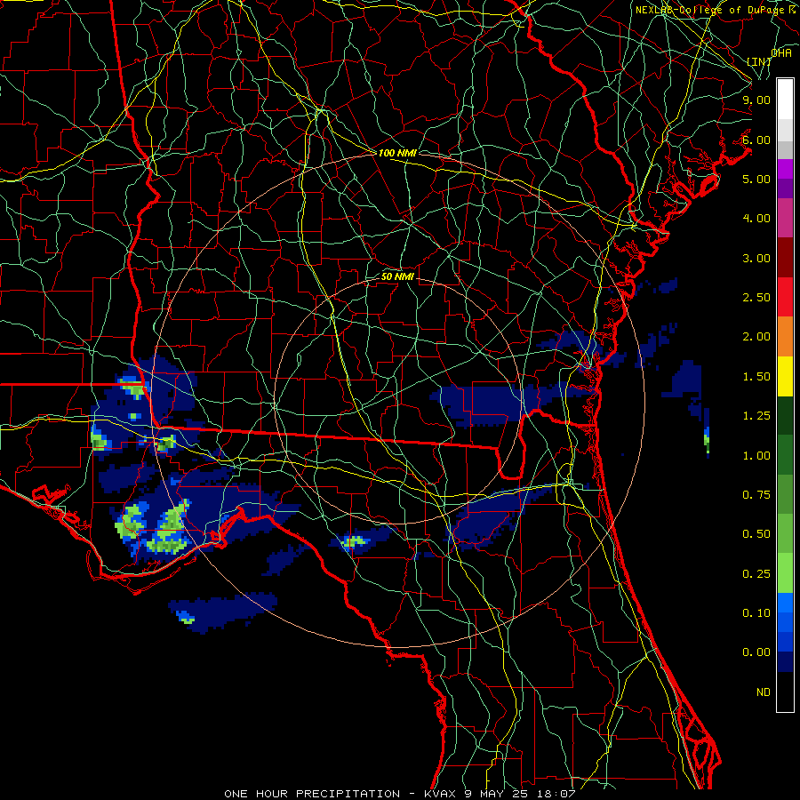Click the 6.00 legend value
Image resolution: width=800 pixels, height=800 pixels.
click(756, 140)
